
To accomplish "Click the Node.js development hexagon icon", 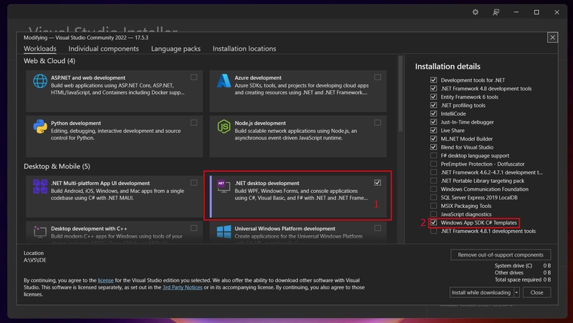I will click(x=223, y=126).
